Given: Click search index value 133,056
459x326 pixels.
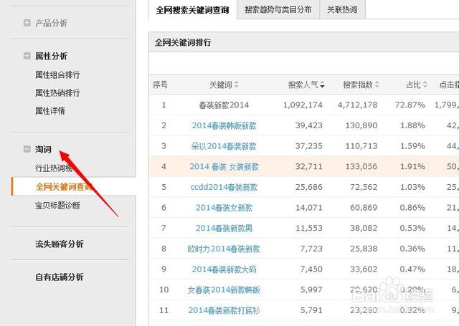Looking at the screenshot, I should pyautogui.click(x=361, y=167).
